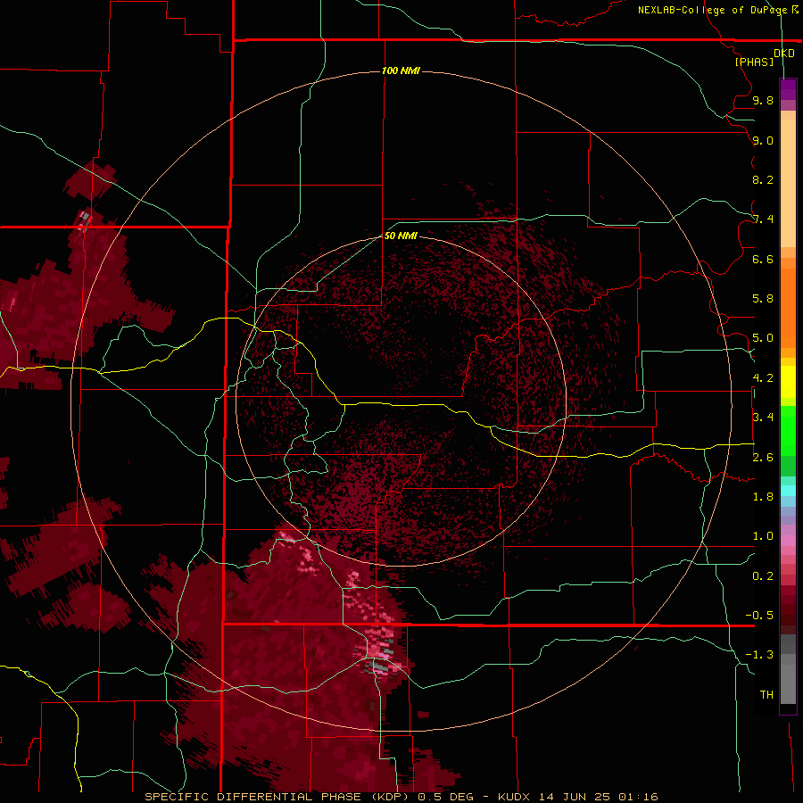Click the TH label on the color scale
803x803 pixels.
[x=766, y=695]
